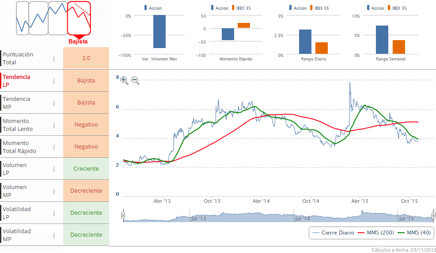Open info icon for Puntuación Total

tap(53, 58)
